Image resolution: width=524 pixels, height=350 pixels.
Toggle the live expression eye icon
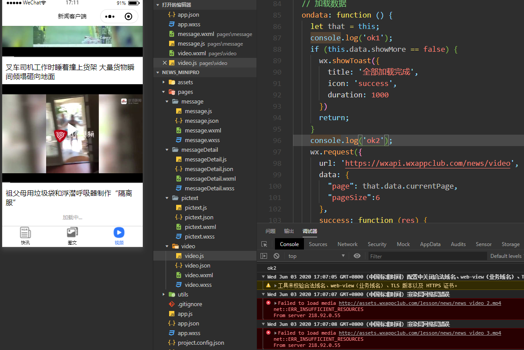357,256
